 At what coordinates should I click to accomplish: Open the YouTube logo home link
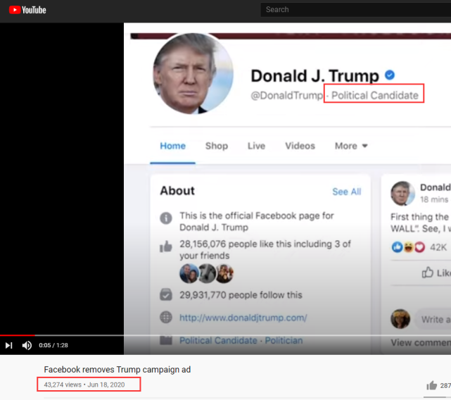point(27,10)
